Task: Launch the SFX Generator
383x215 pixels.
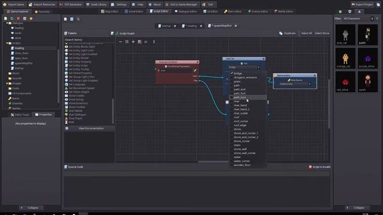Action: pos(71,4)
